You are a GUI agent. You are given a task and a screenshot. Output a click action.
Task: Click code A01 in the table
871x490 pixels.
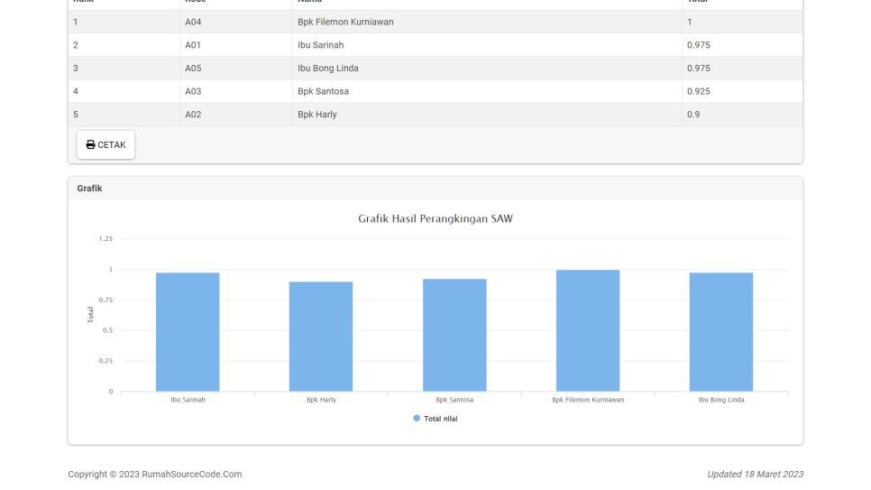[x=193, y=45]
